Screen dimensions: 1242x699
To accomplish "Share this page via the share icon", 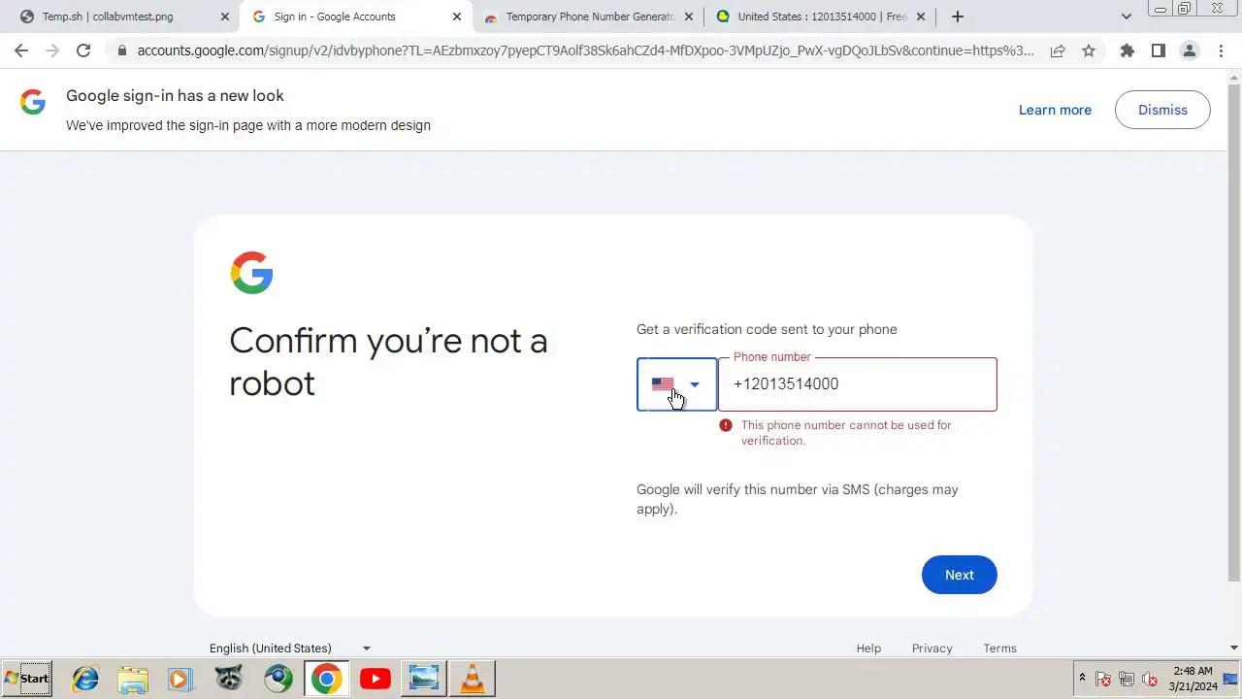I will 1058,50.
